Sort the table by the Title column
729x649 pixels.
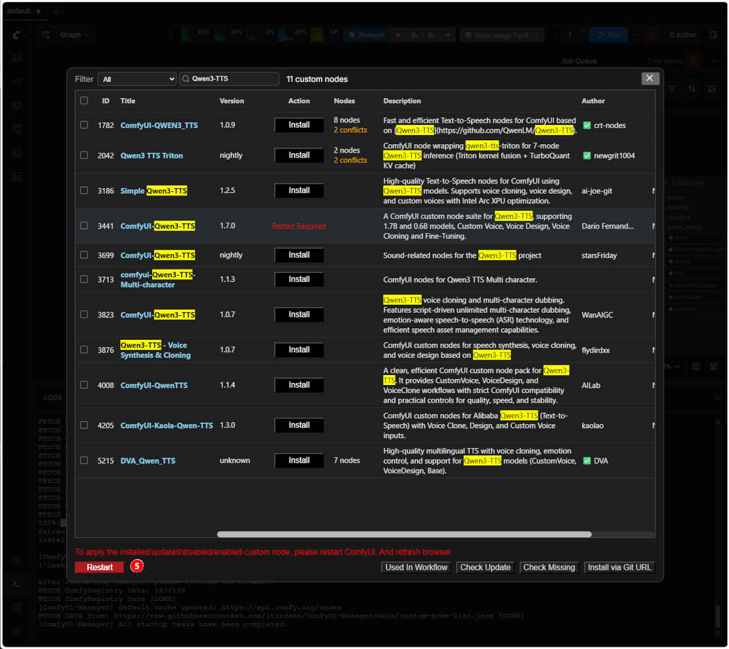[128, 101]
